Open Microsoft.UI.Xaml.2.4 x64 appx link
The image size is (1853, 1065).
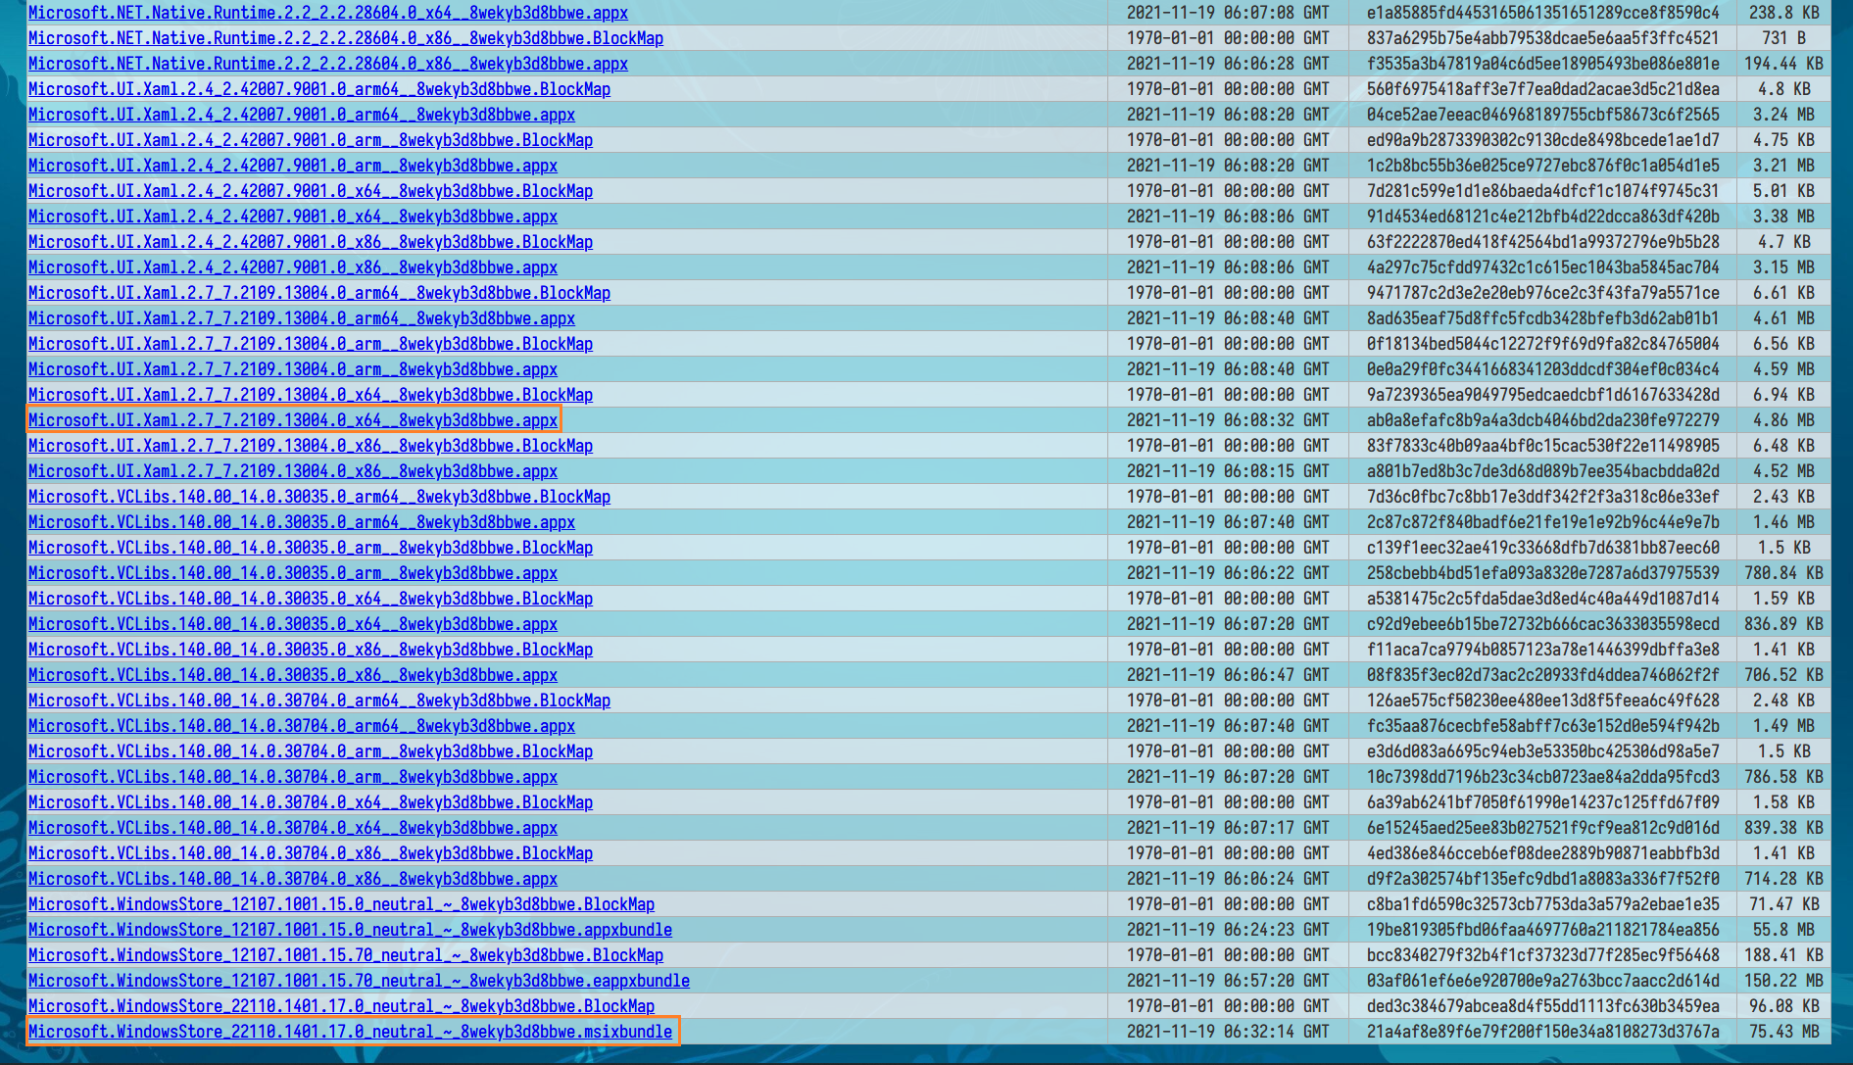click(x=292, y=217)
